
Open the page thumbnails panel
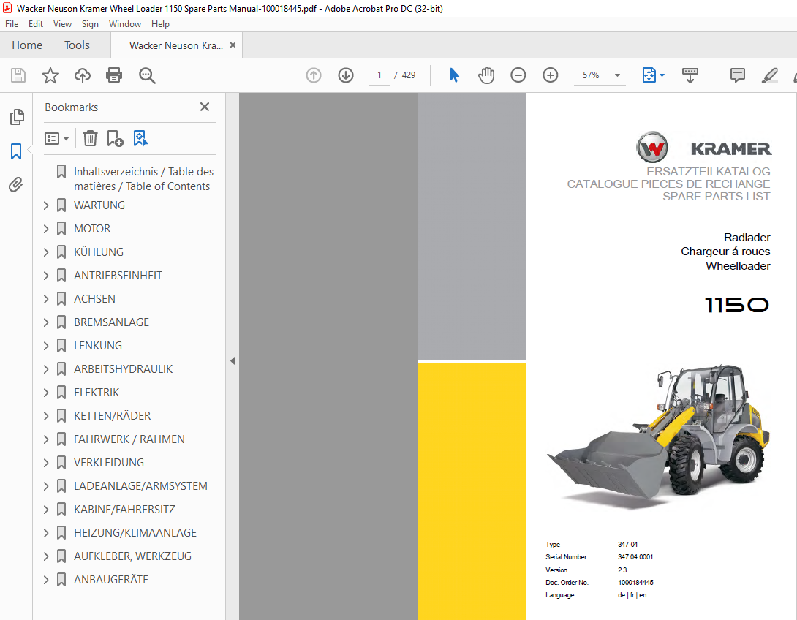(x=17, y=117)
